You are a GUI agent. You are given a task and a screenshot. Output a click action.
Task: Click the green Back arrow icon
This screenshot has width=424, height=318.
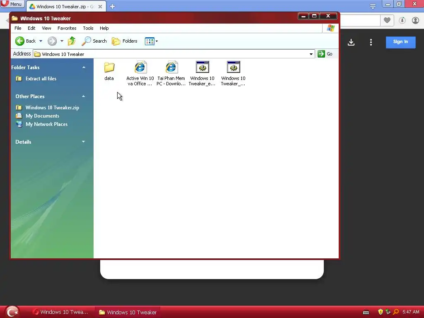click(19, 41)
